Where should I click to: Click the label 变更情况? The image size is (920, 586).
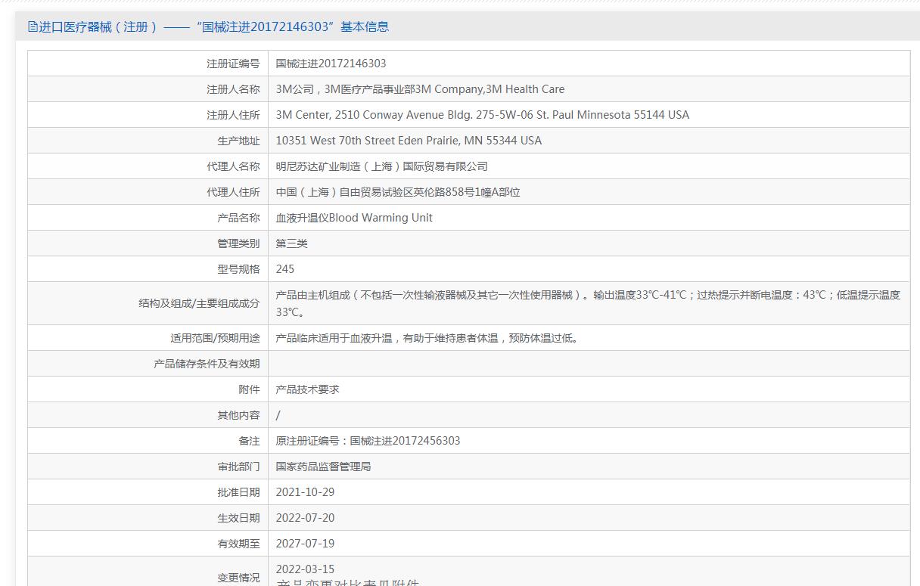tap(238, 578)
